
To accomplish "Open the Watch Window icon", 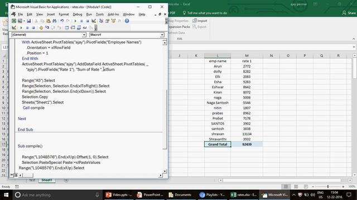I will coord(79,28).
